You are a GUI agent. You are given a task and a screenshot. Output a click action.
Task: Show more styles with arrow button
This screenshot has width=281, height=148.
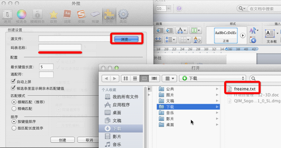[x=243, y=35]
